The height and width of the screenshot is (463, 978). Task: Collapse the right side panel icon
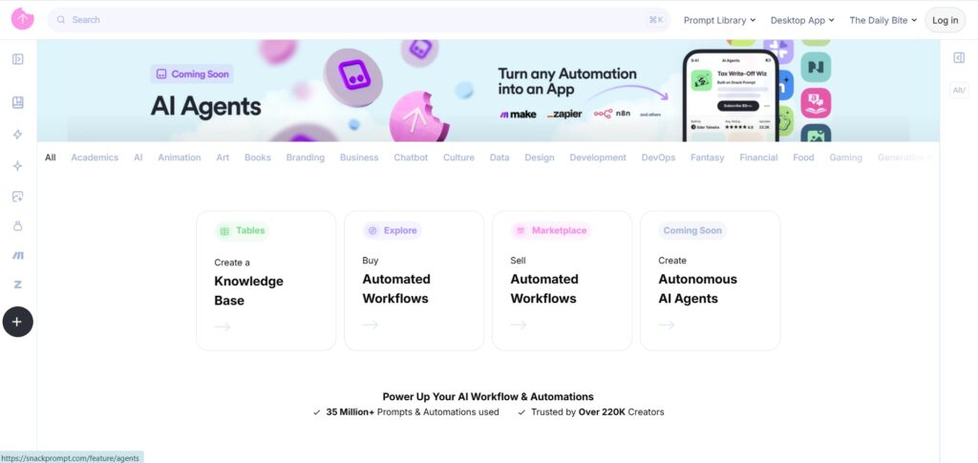click(959, 58)
